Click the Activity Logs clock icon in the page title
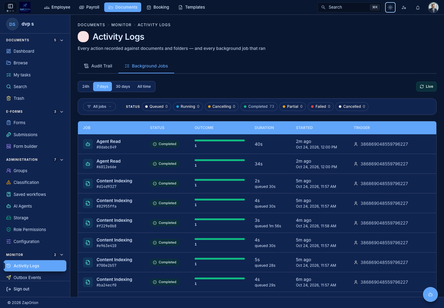Image resolution: width=444 pixels, height=308 pixels. point(83,37)
